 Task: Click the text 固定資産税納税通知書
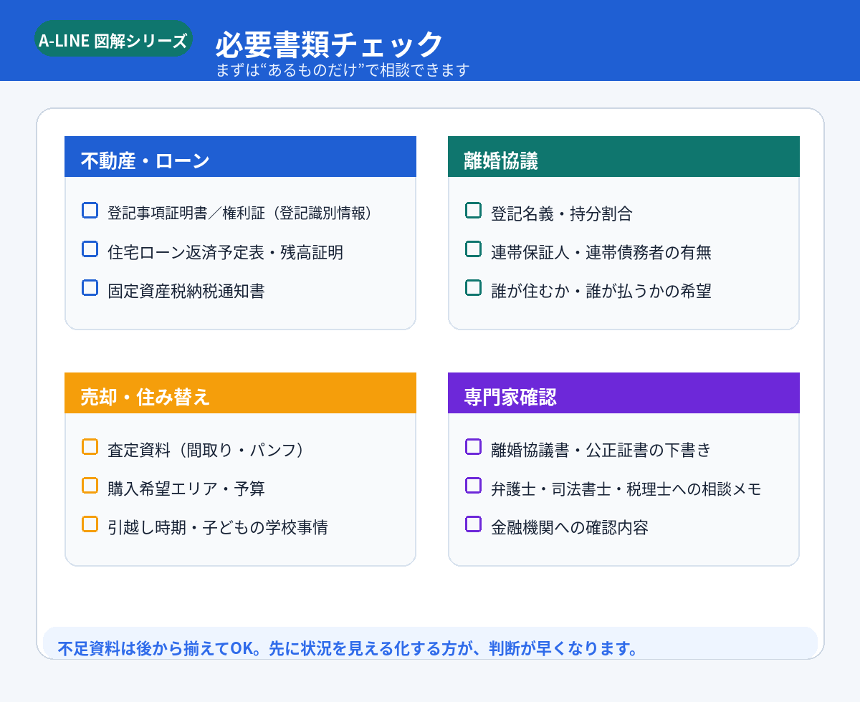tap(186, 291)
